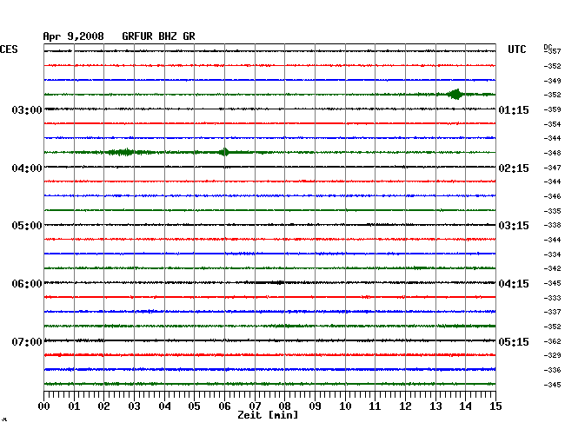Click the station label GRFUR BHZ GR
The image size is (565, 429).
158,36
